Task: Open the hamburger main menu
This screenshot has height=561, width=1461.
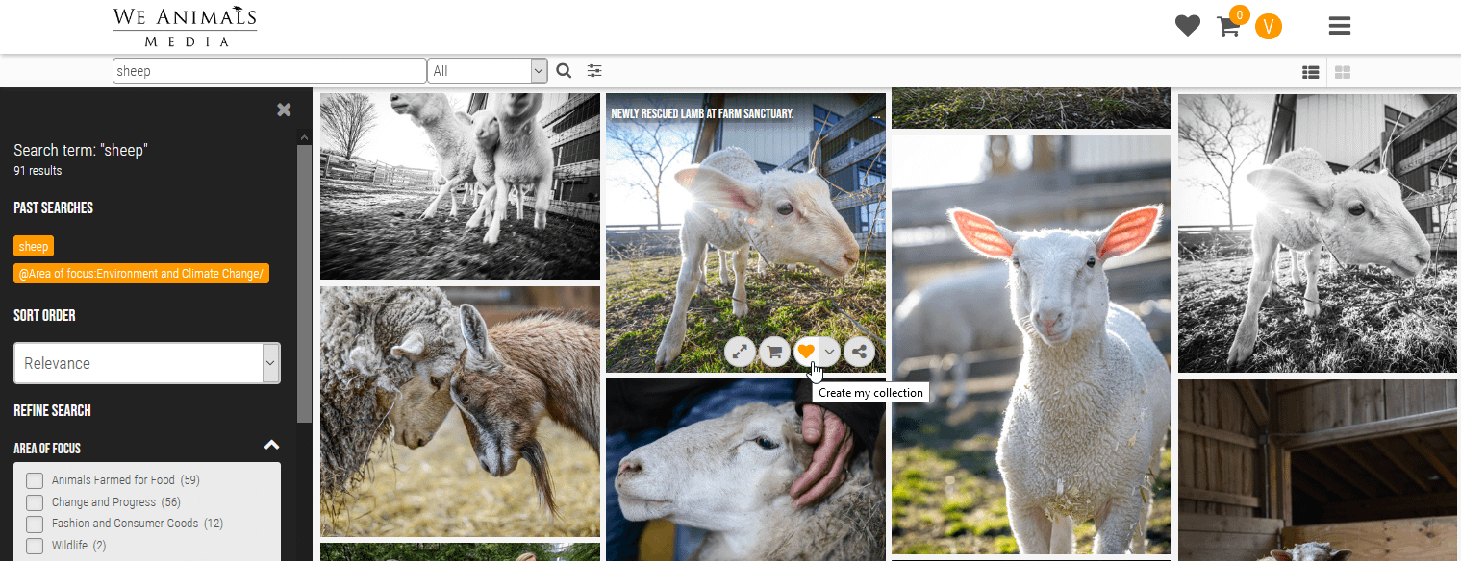Action: (x=1340, y=26)
